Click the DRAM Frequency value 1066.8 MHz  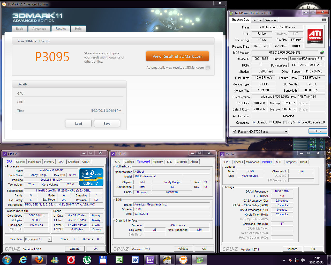pos(282,191)
